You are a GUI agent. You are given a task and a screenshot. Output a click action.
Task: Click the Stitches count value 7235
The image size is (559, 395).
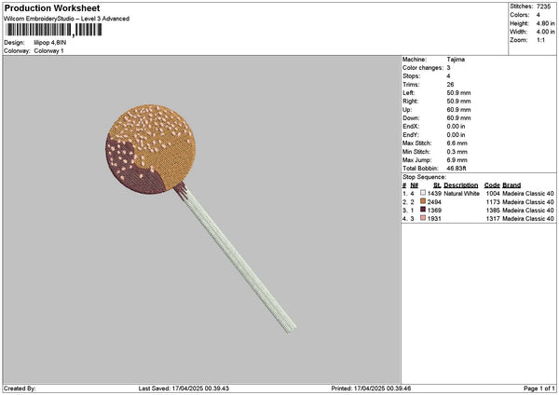pos(543,7)
